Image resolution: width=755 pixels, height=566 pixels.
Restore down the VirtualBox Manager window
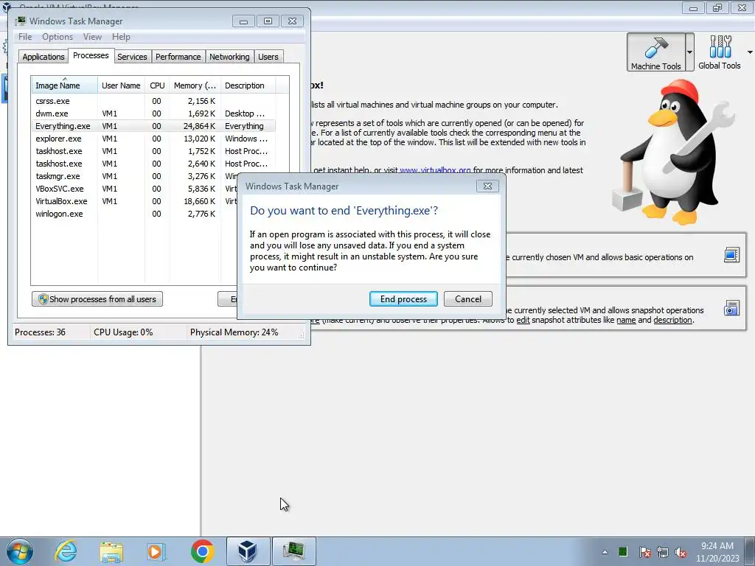click(717, 7)
